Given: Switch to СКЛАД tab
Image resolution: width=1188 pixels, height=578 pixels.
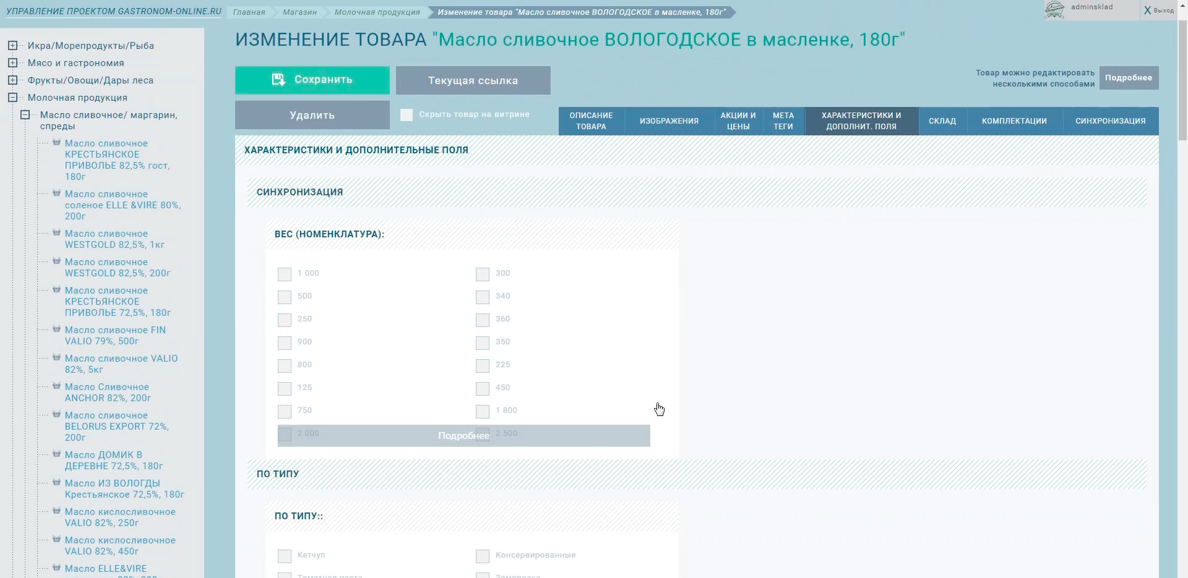Looking at the screenshot, I should click(942, 121).
